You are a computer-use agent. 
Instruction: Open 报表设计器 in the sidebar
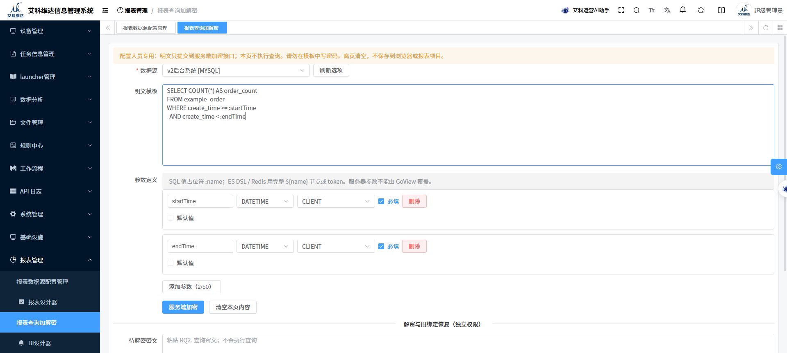tap(50, 302)
